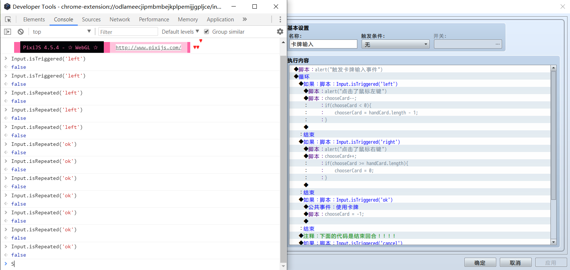Click the 名称 field containing 卡牌输入
The image size is (570, 270).
pyautogui.click(x=323, y=44)
